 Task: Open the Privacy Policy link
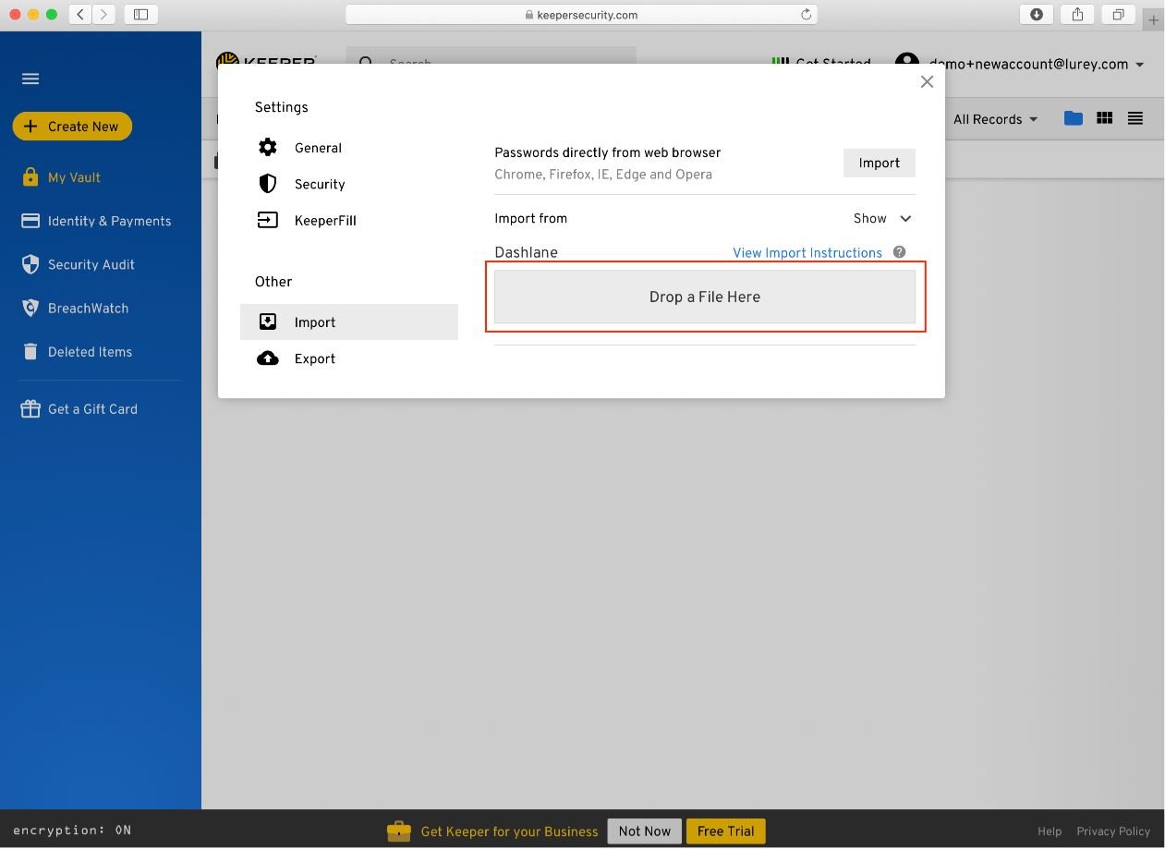click(1113, 831)
